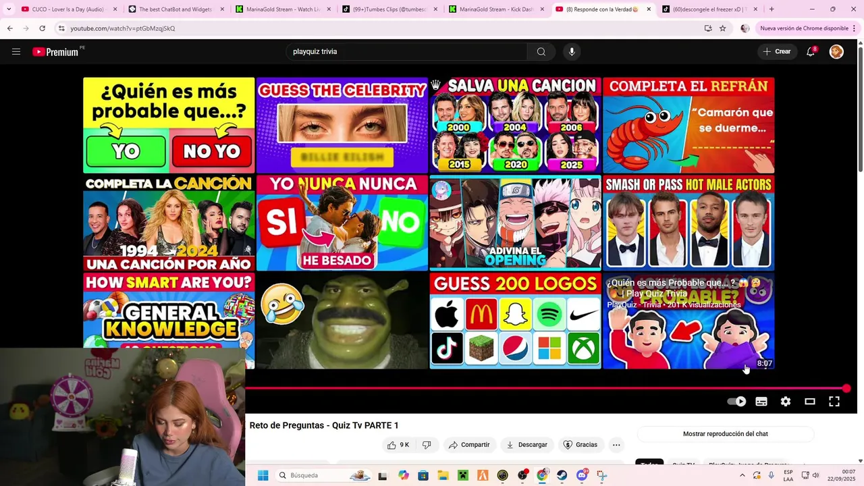Toggle subtitles in the player

click(x=761, y=402)
